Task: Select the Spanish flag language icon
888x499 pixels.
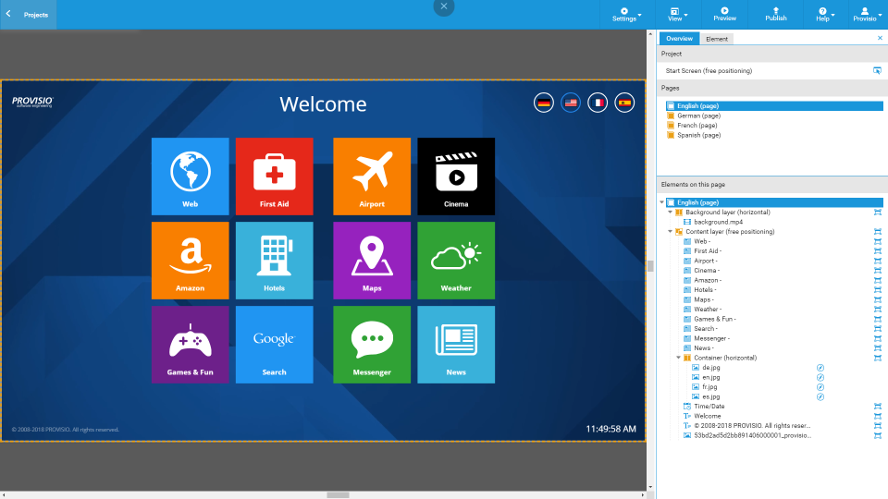Action: point(624,103)
